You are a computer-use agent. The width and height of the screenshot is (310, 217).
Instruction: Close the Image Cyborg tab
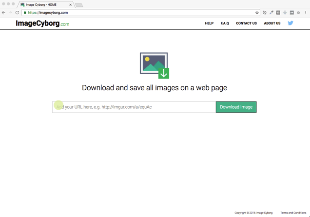coord(70,4)
